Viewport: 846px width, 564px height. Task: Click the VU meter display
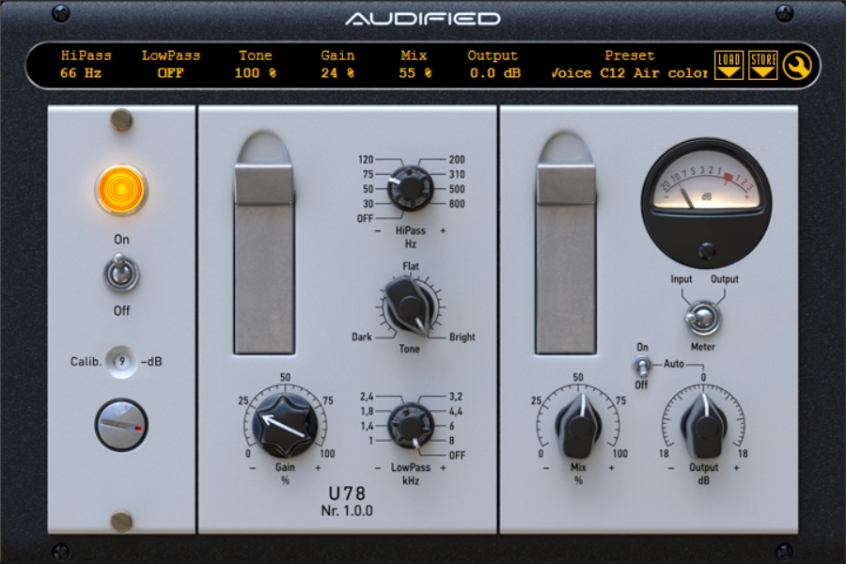706,203
